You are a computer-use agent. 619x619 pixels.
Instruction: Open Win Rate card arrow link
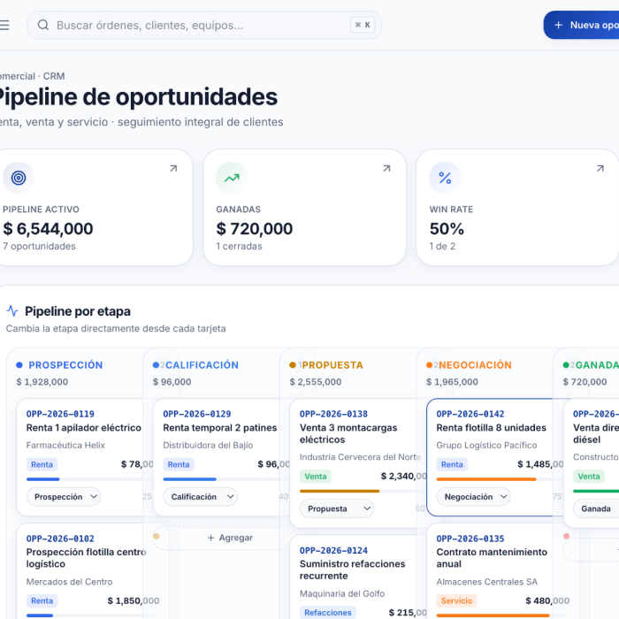point(600,169)
